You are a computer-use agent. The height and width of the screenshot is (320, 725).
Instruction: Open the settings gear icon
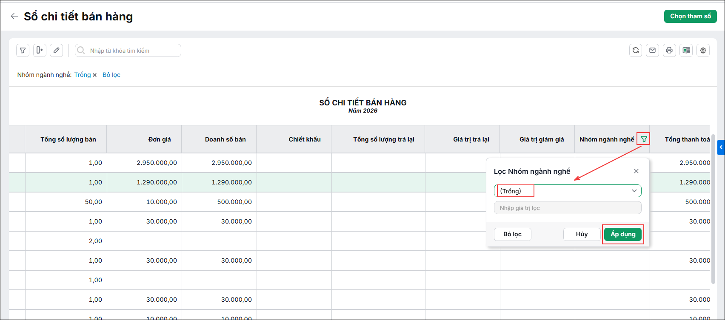pyautogui.click(x=703, y=50)
